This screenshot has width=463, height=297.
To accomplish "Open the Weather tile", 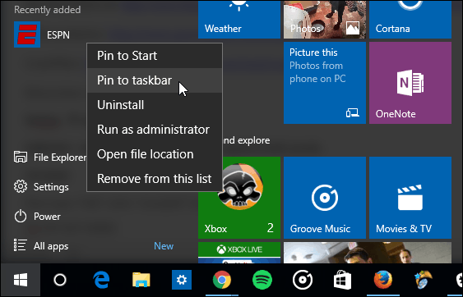I will tap(239, 20).
